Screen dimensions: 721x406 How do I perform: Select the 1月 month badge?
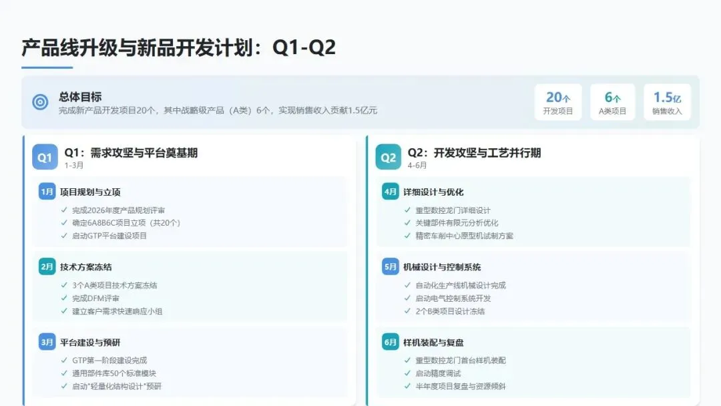tap(47, 191)
